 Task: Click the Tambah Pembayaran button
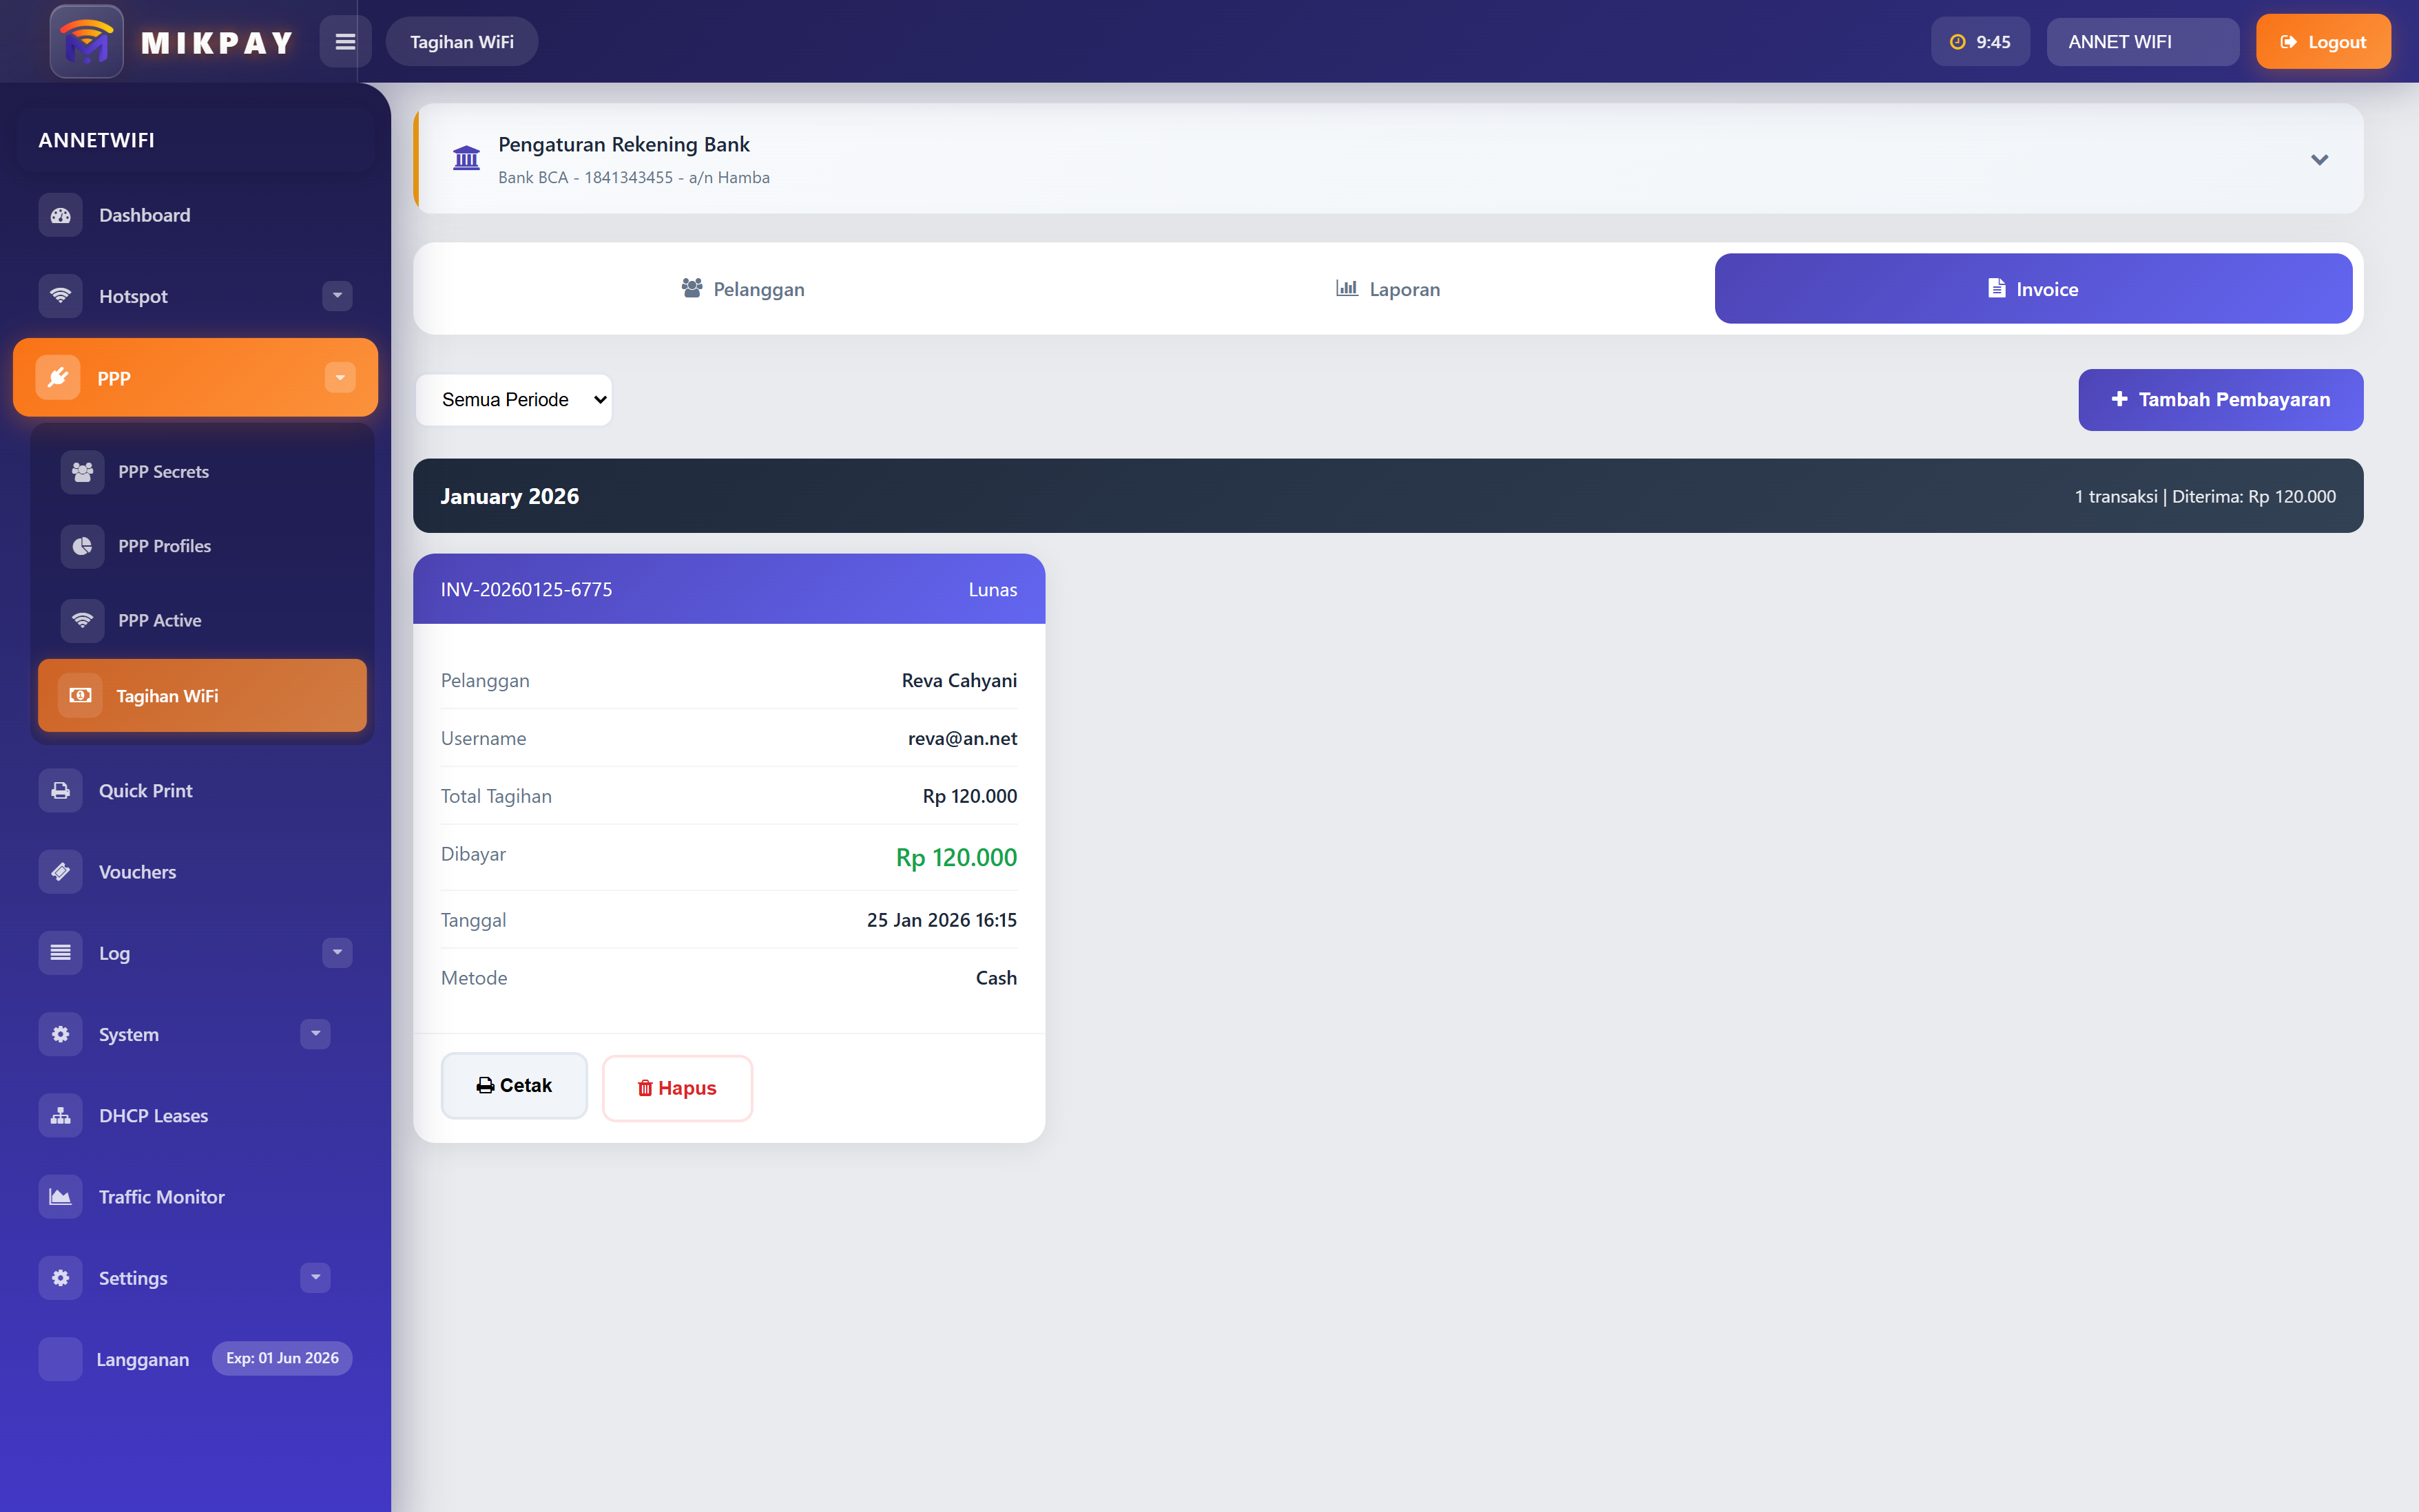[2220, 400]
